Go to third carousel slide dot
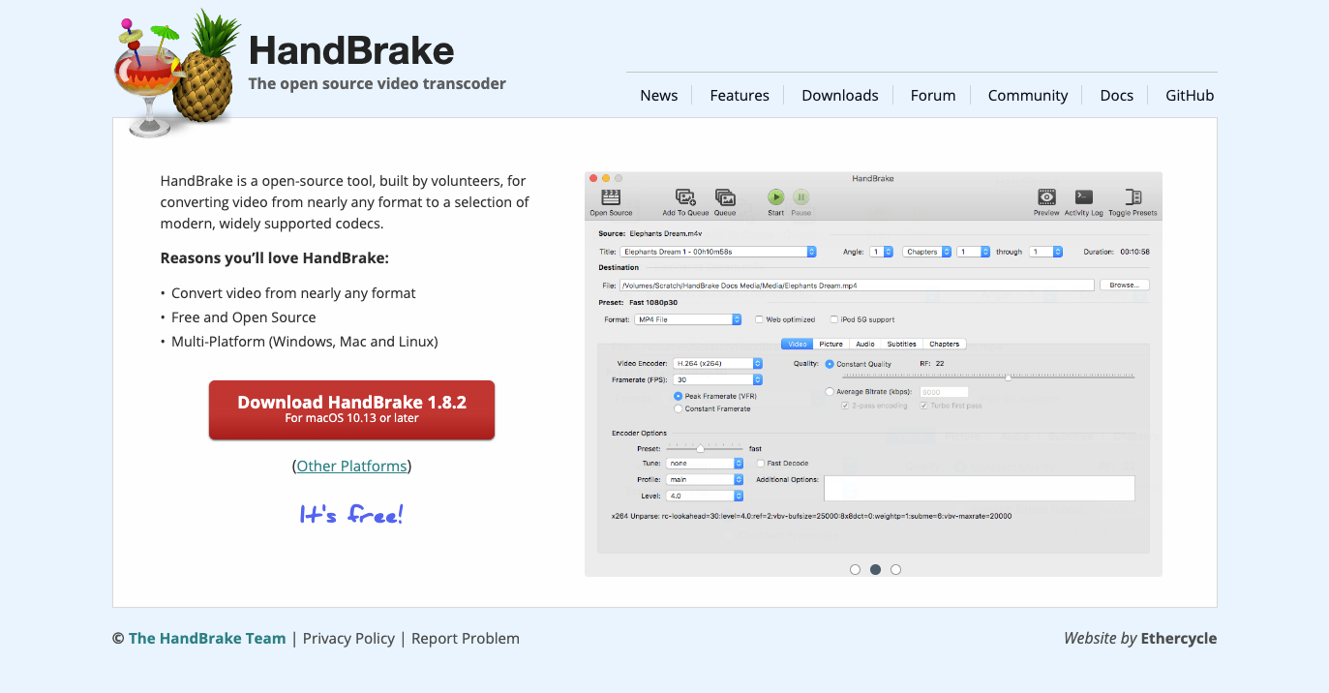Viewport: 1329px width, 693px height. [895, 570]
